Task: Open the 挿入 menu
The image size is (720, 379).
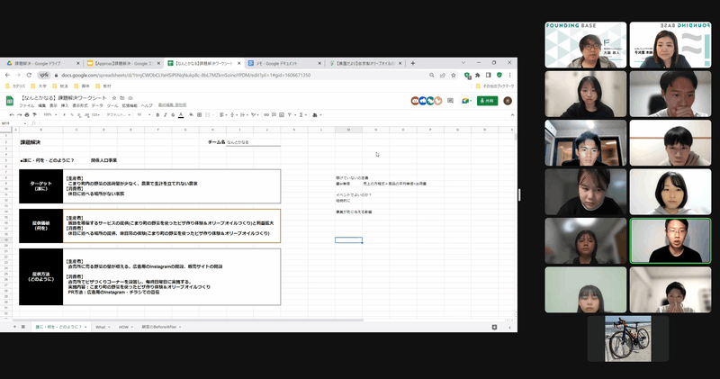Action: (x=65, y=105)
